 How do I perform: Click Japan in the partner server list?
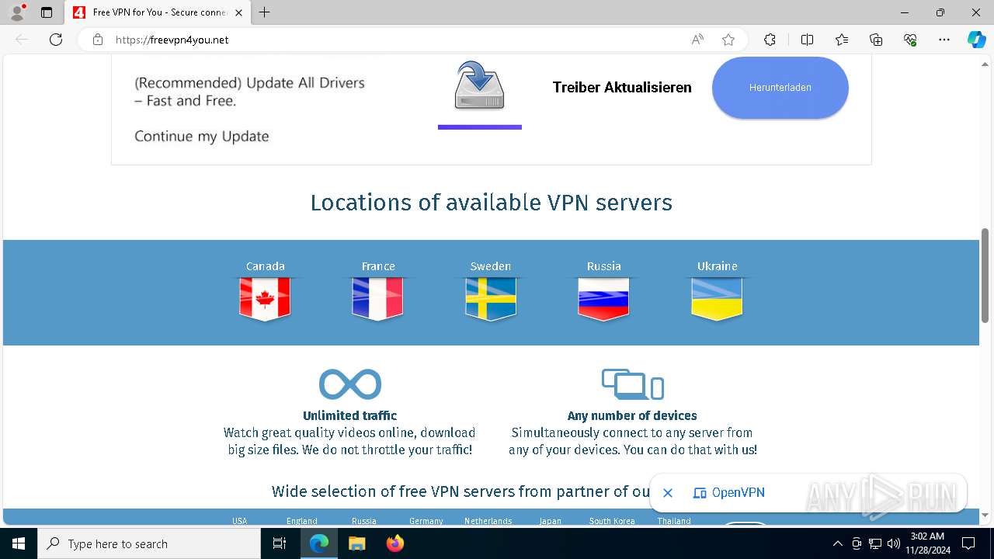pos(550,521)
